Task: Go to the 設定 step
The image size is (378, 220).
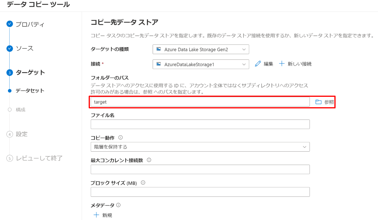Action: click(x=22, y=134)
